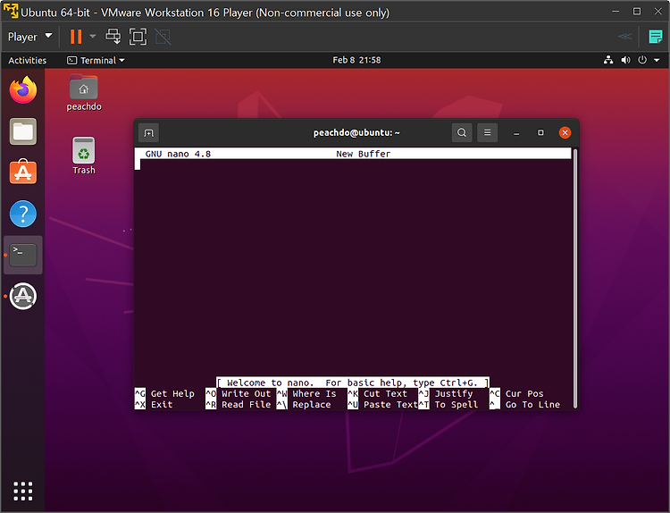Screen dimensions: 670x513
Task: Click the power icon in top bar
Action: pyautogui.click(x=642, y=60)
